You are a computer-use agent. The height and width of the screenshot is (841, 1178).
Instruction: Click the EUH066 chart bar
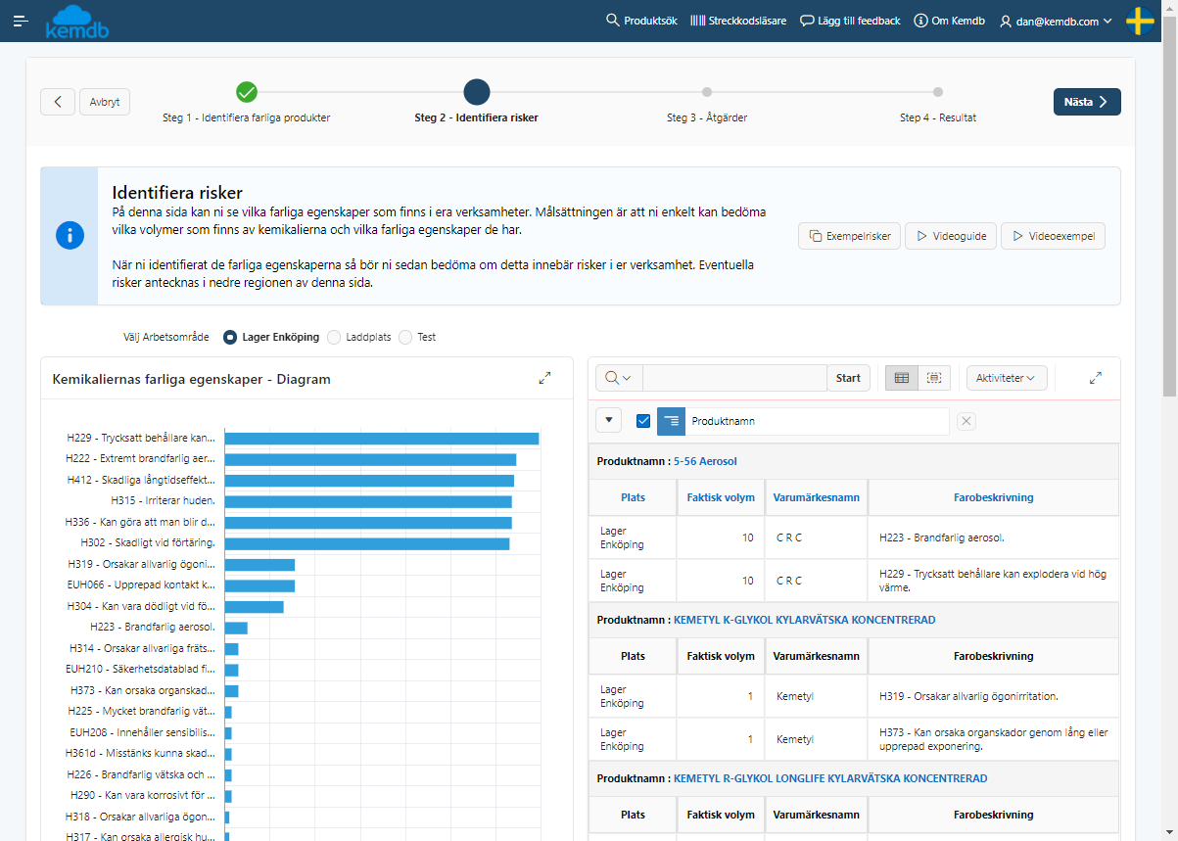[x=259, y=585]
